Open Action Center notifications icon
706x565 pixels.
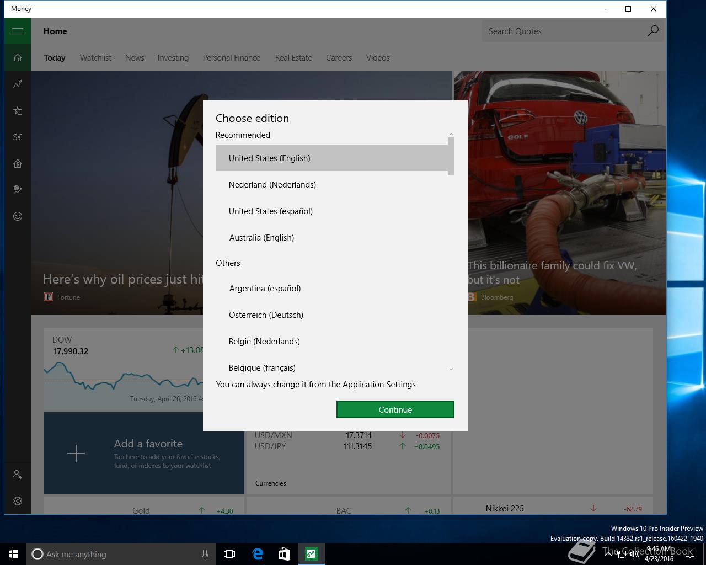[x=690, y=554]
